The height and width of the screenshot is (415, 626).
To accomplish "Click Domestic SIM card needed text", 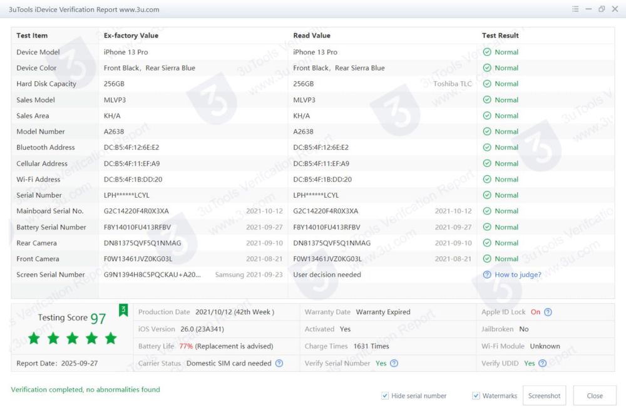I will tap(228, 363).
